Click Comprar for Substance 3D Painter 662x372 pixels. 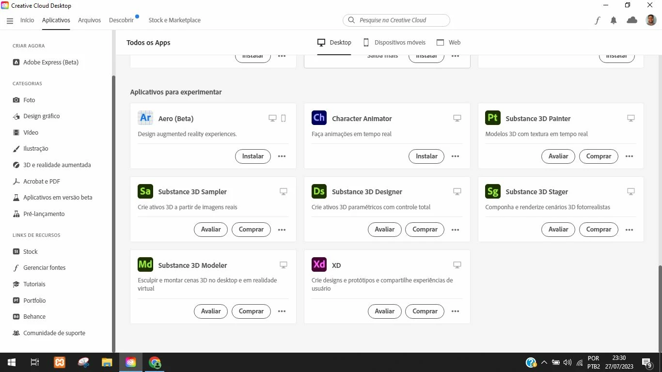pyautogui.click(x=599, y=156)
